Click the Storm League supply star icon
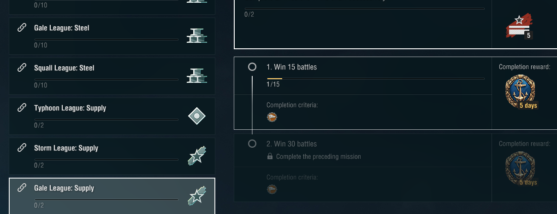Screen dimensions: 557x214 pyautogui.click(x=197, y=156)
